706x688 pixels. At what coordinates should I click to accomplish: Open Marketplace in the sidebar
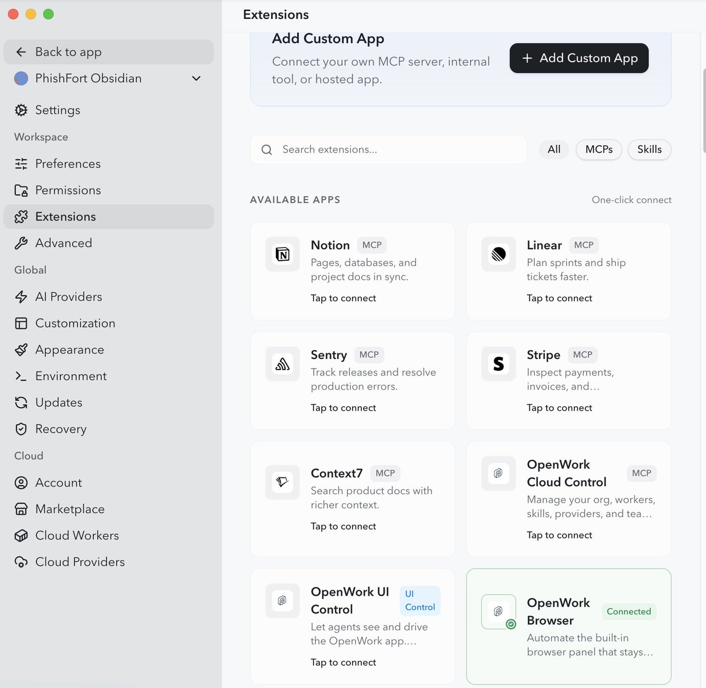pyautogui.click(x=109, y=509)
